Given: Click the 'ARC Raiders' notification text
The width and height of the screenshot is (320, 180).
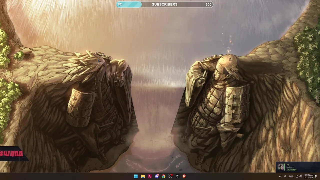Looking at the screenshot, I should tap(291, 170).
